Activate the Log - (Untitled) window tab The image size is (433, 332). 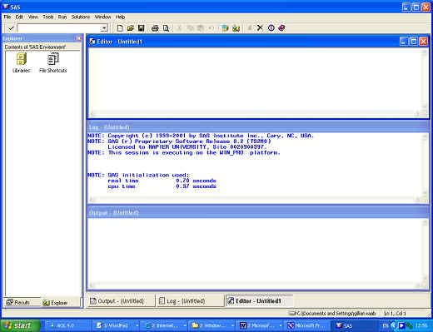190,301
